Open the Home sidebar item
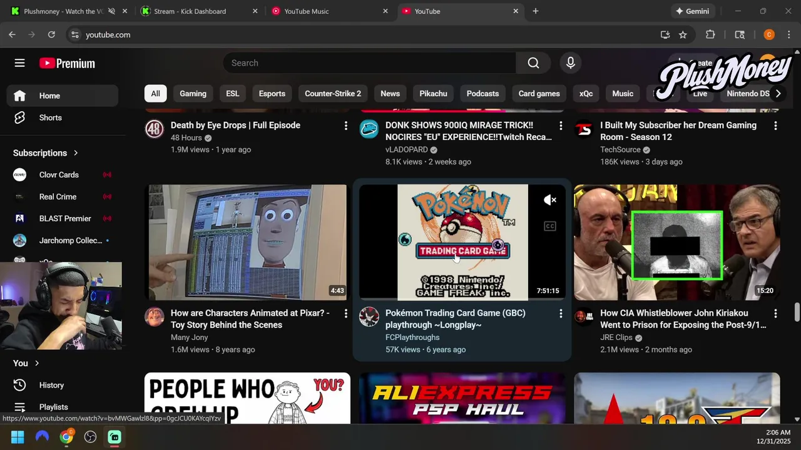Viewport: 801px width, 450px height. click(x=63, y=96)
